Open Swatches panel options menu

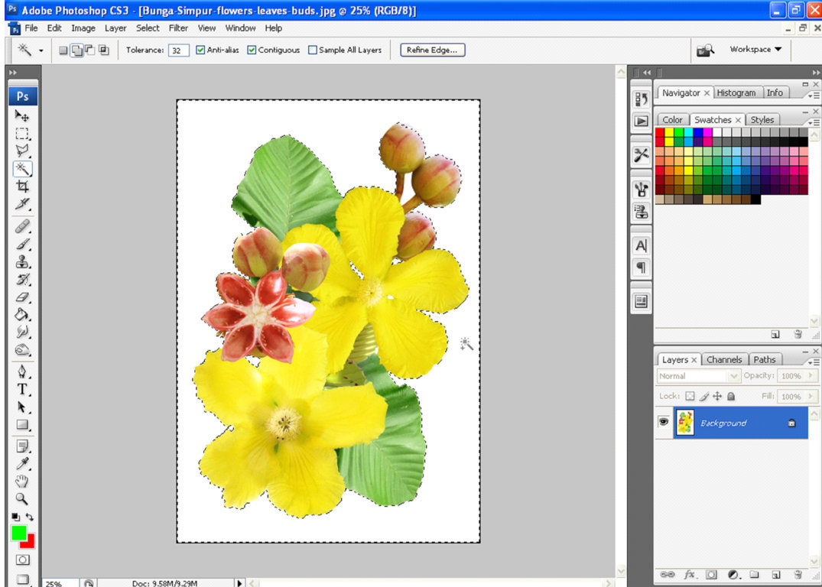[814, 122]
